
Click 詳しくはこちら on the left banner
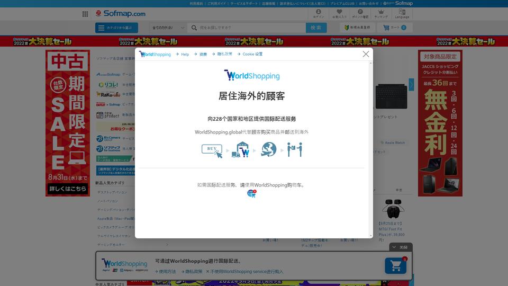click(x=68, y=189)
